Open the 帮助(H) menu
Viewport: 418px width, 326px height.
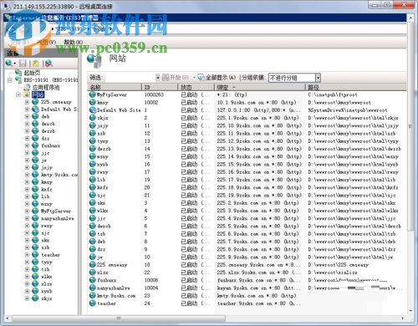73,42
